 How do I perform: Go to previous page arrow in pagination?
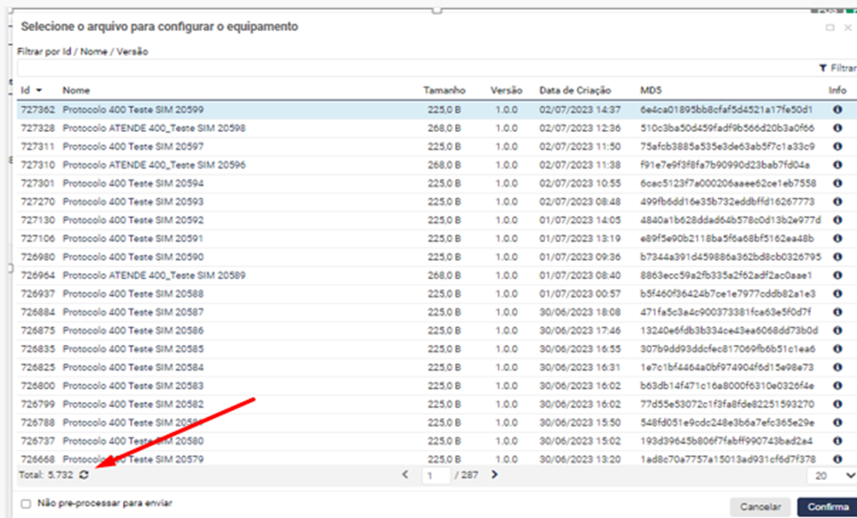405,475
